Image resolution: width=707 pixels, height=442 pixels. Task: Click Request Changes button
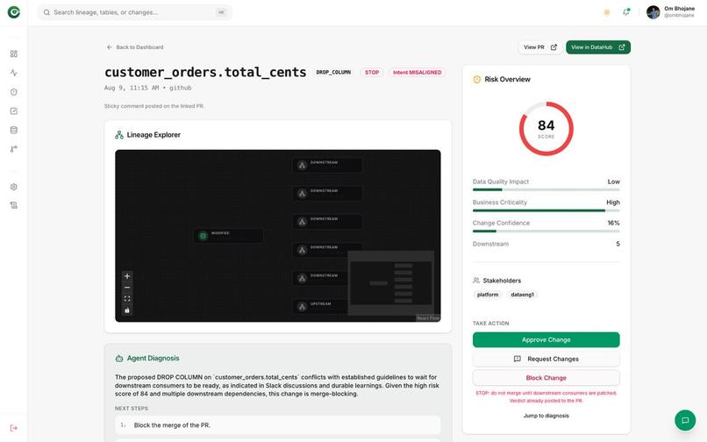(x=546, y=359)
